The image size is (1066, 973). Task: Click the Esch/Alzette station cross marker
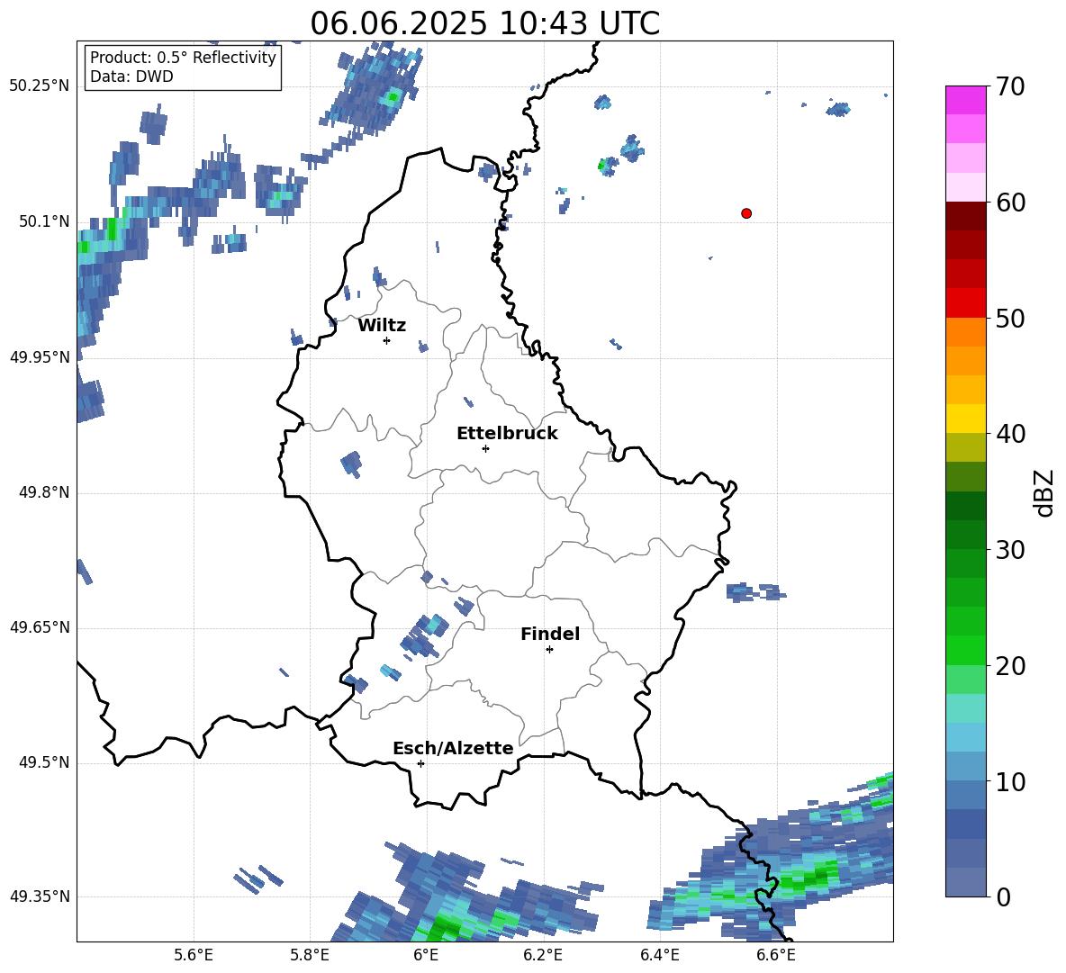(420, 763)
